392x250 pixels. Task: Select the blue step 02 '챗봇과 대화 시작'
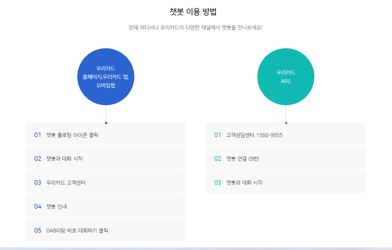(x=106, y=158)
